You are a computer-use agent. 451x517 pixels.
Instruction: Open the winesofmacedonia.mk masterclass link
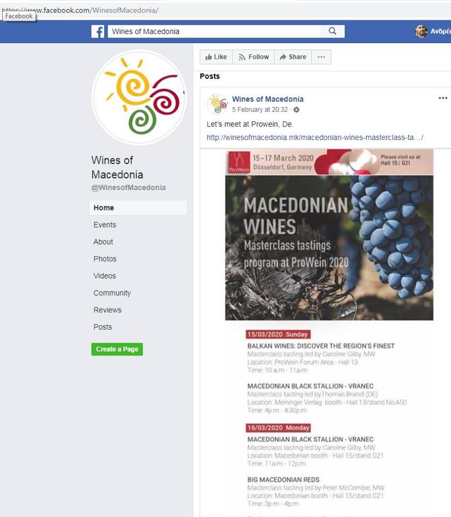tap(314, 137)
